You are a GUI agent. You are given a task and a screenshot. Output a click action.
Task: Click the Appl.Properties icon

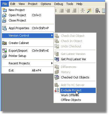click(x=4, y=28)
